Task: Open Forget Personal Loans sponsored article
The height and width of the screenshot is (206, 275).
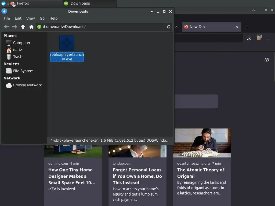Action: [x=137, y=175]
